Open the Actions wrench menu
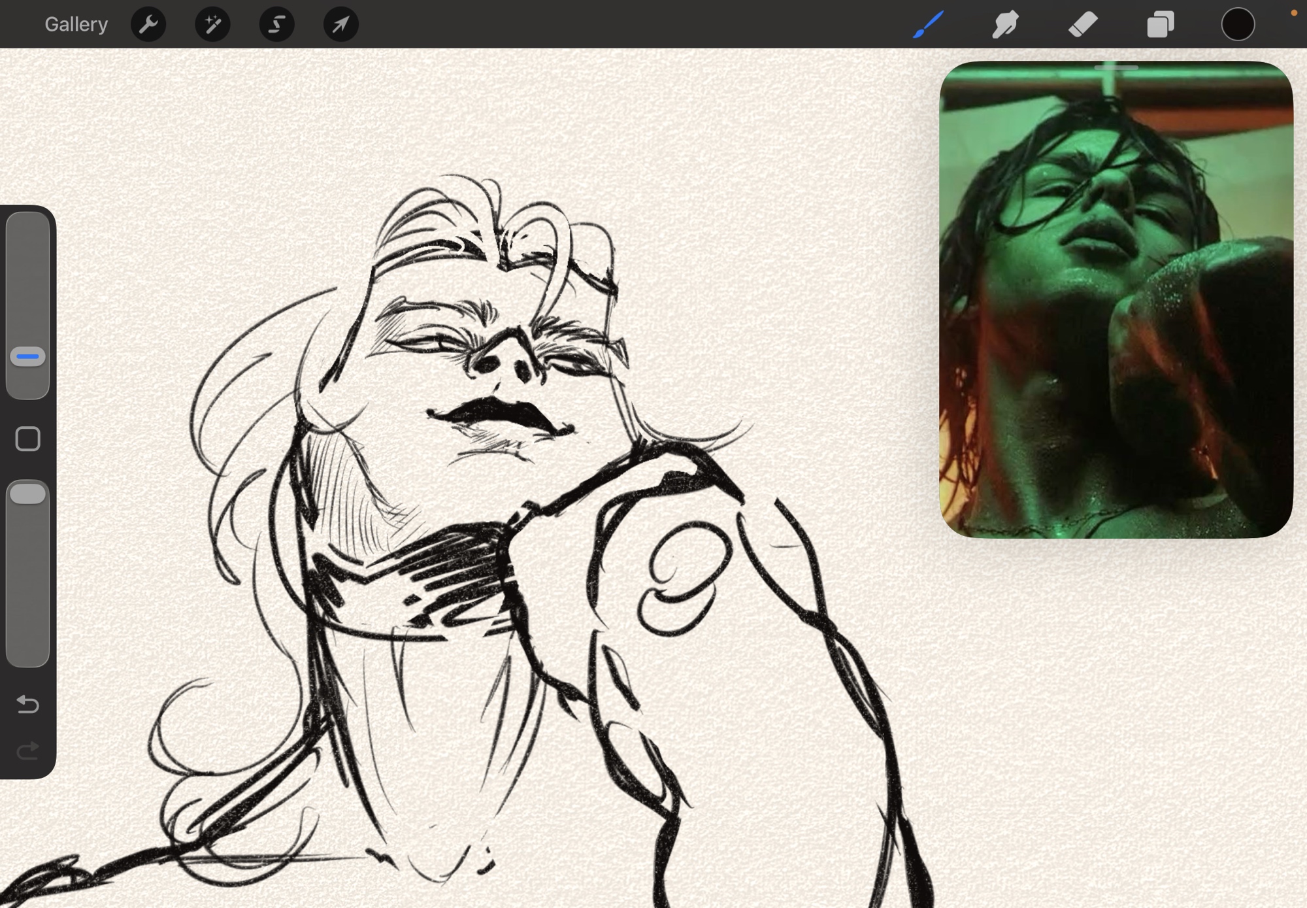This screenshot has width=1307, height=908. (x=148, y=25)
